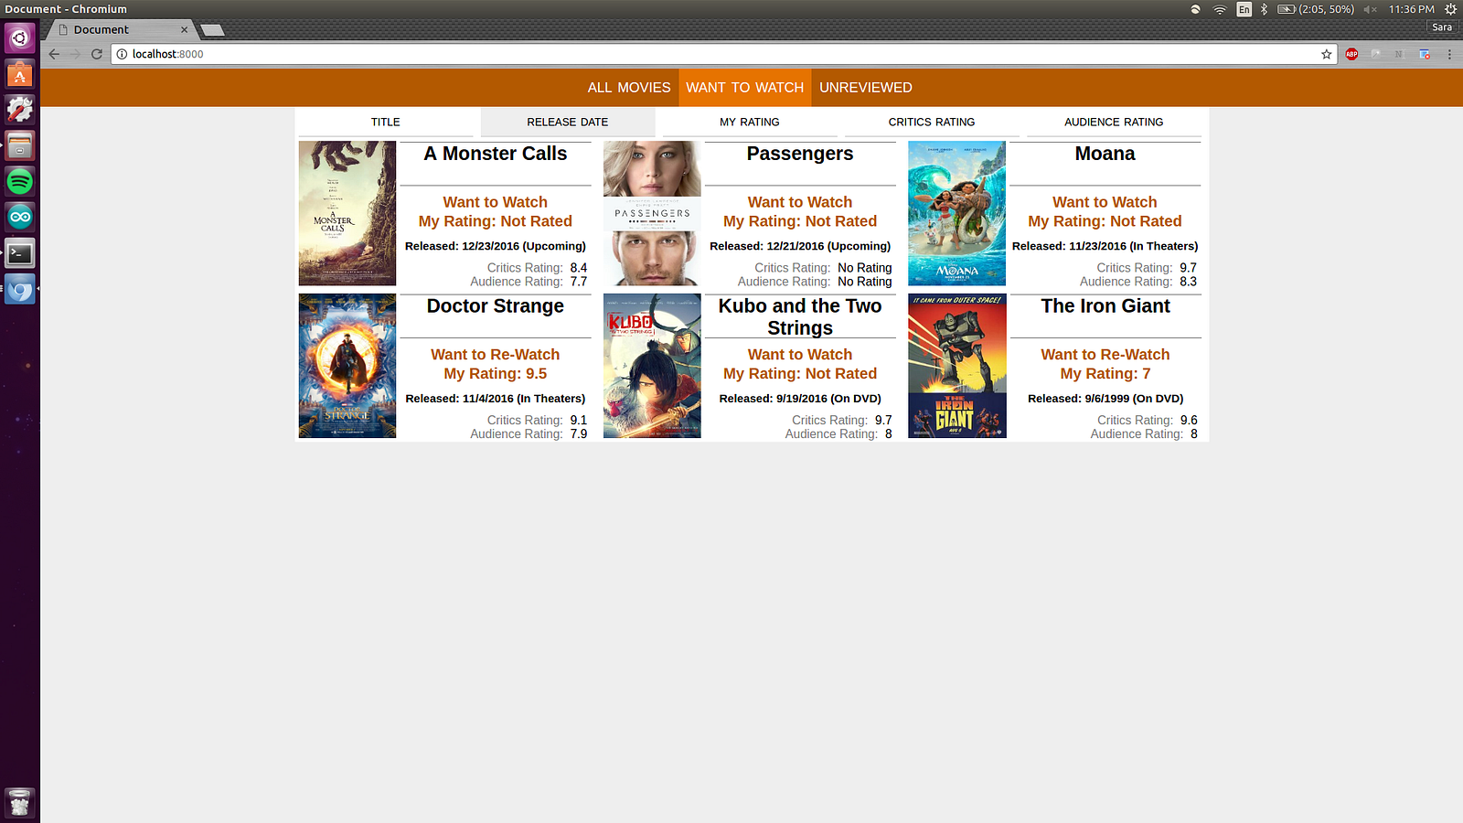The width and height of the screenshot is (1463, 823).
Task: Edit My Rating for Passengers
Action: tap(800, 221)
